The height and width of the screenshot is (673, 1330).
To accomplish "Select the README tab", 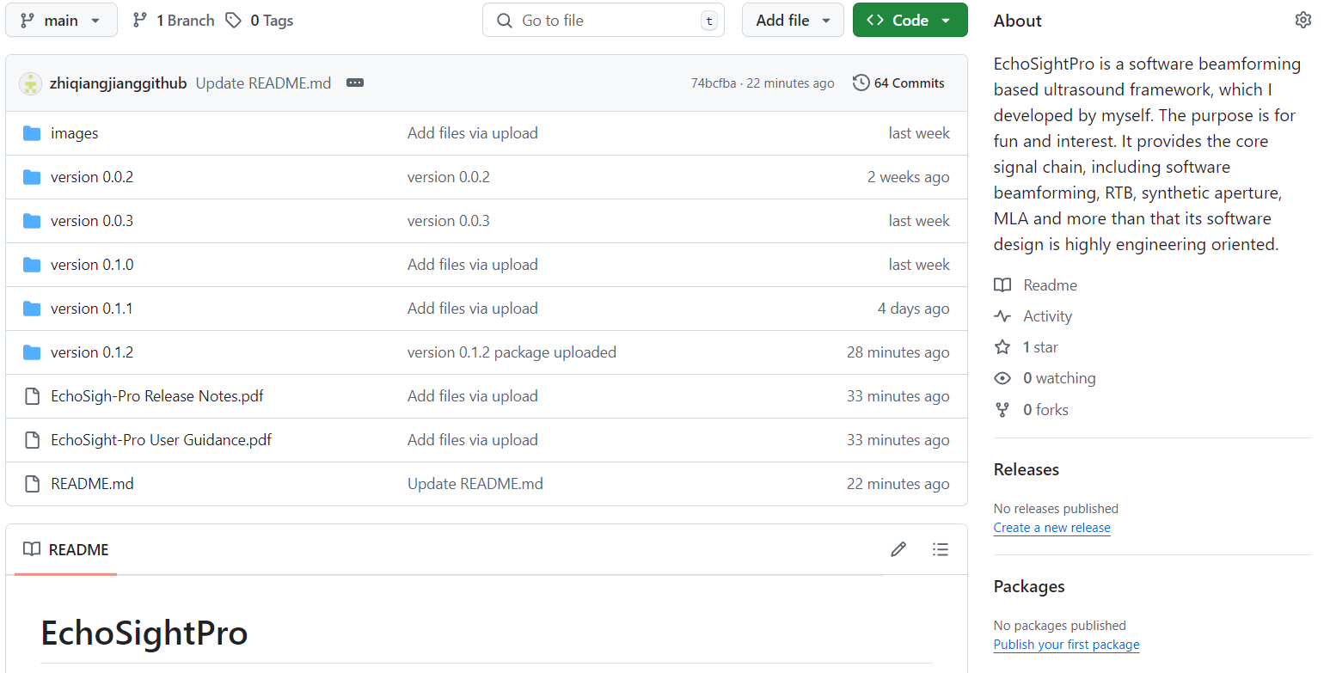I will [x=66, y=550].
